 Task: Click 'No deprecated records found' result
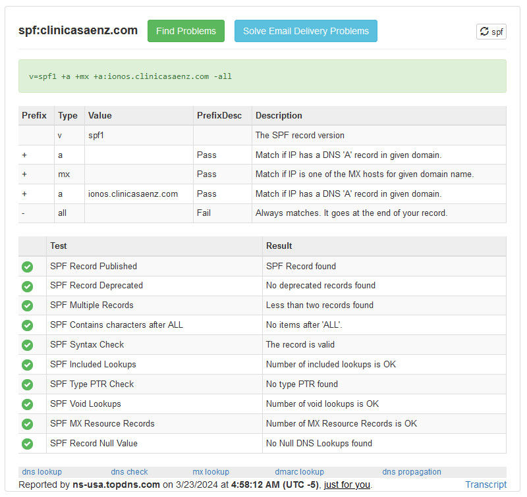coord(321,286)
